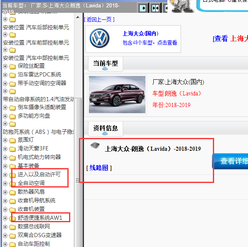Viewport: 248px width, 247px height.
Task: Open the Volkswagen logo brand image
Action: tap(99, 38)
